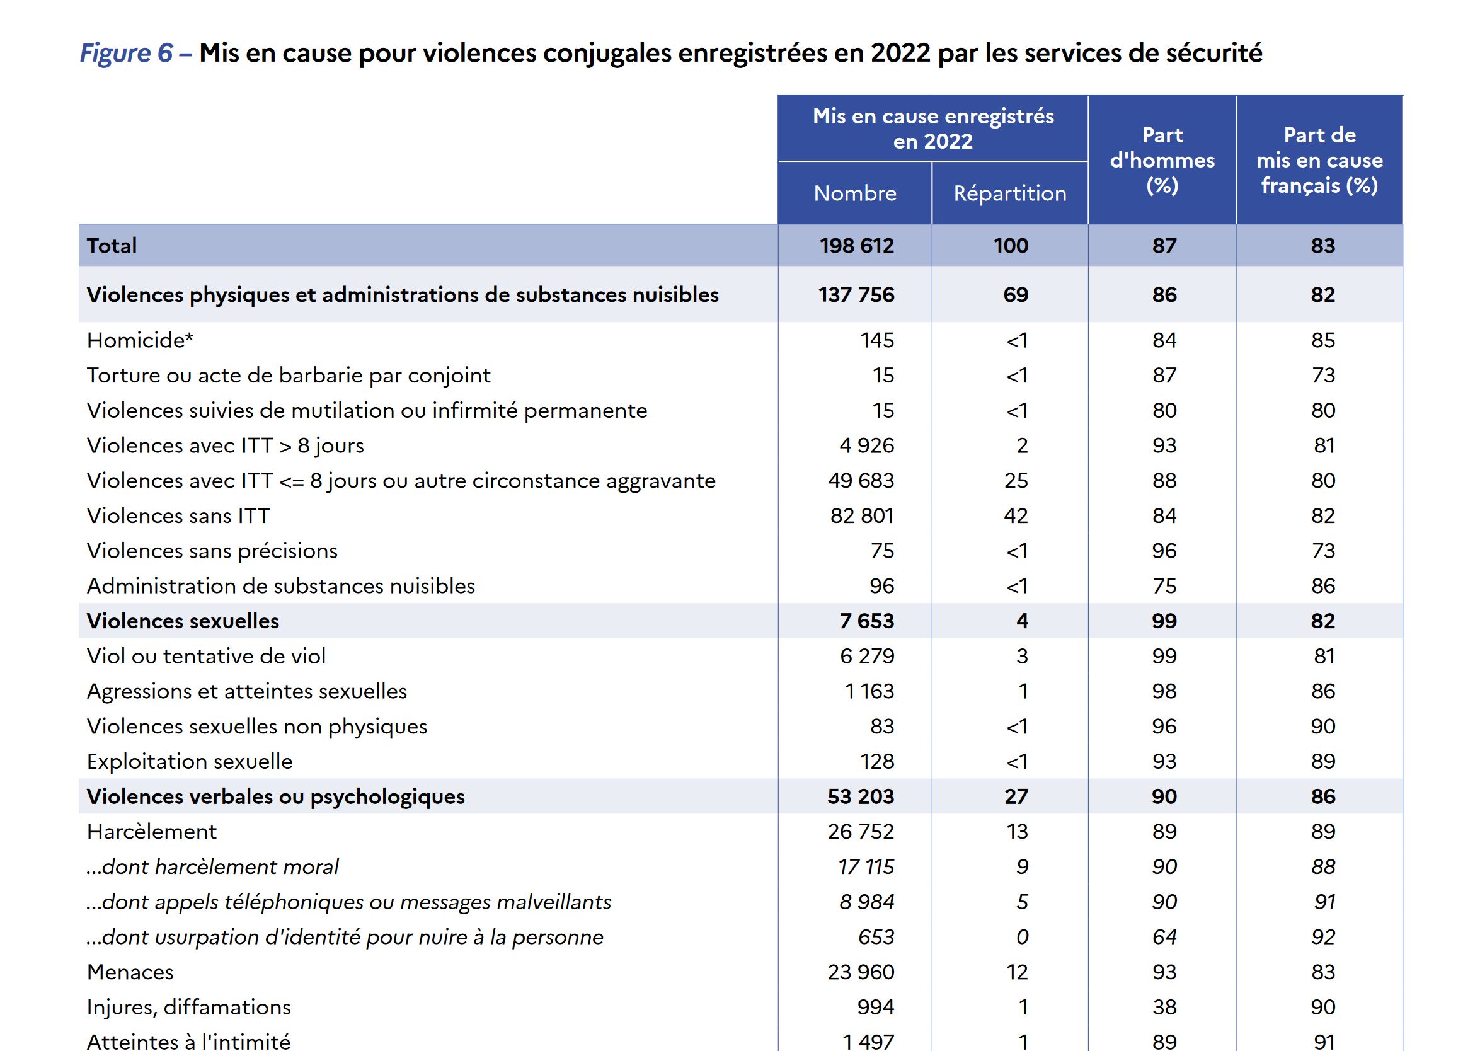Click the value 7 653
Screen dimensions: 1463x1051
click(867, 621)
